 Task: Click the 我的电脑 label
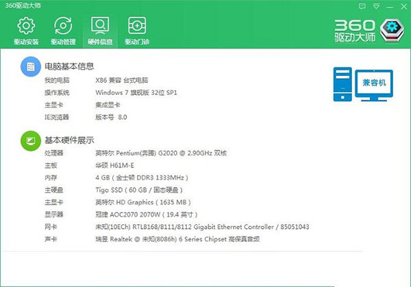(x=57, y=80)
